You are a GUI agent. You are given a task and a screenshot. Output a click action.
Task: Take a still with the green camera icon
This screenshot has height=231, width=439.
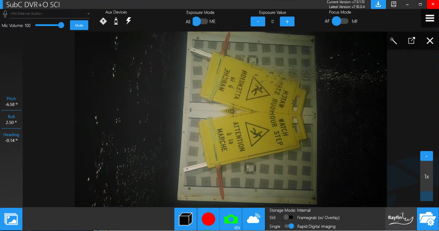(x=231, y=219)
